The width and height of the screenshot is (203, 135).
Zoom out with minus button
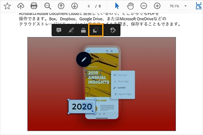coord(144,6)
